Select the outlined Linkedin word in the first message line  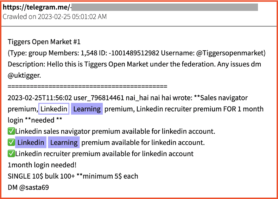click(54, 109)
